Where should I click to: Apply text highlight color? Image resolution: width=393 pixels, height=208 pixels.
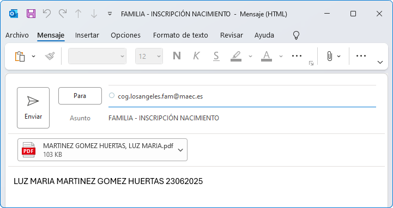point(236,56)
